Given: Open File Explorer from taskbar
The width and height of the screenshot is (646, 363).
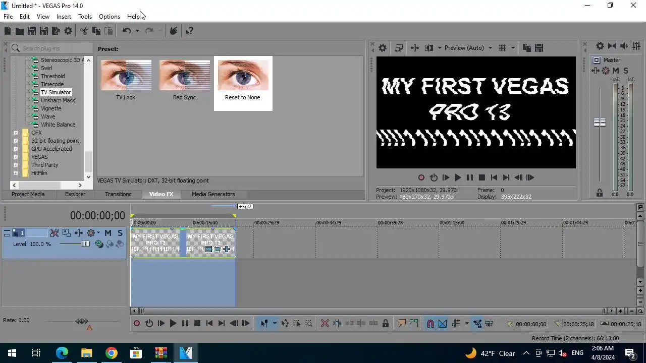Looking at the screenshot, I should click(87, 353).
